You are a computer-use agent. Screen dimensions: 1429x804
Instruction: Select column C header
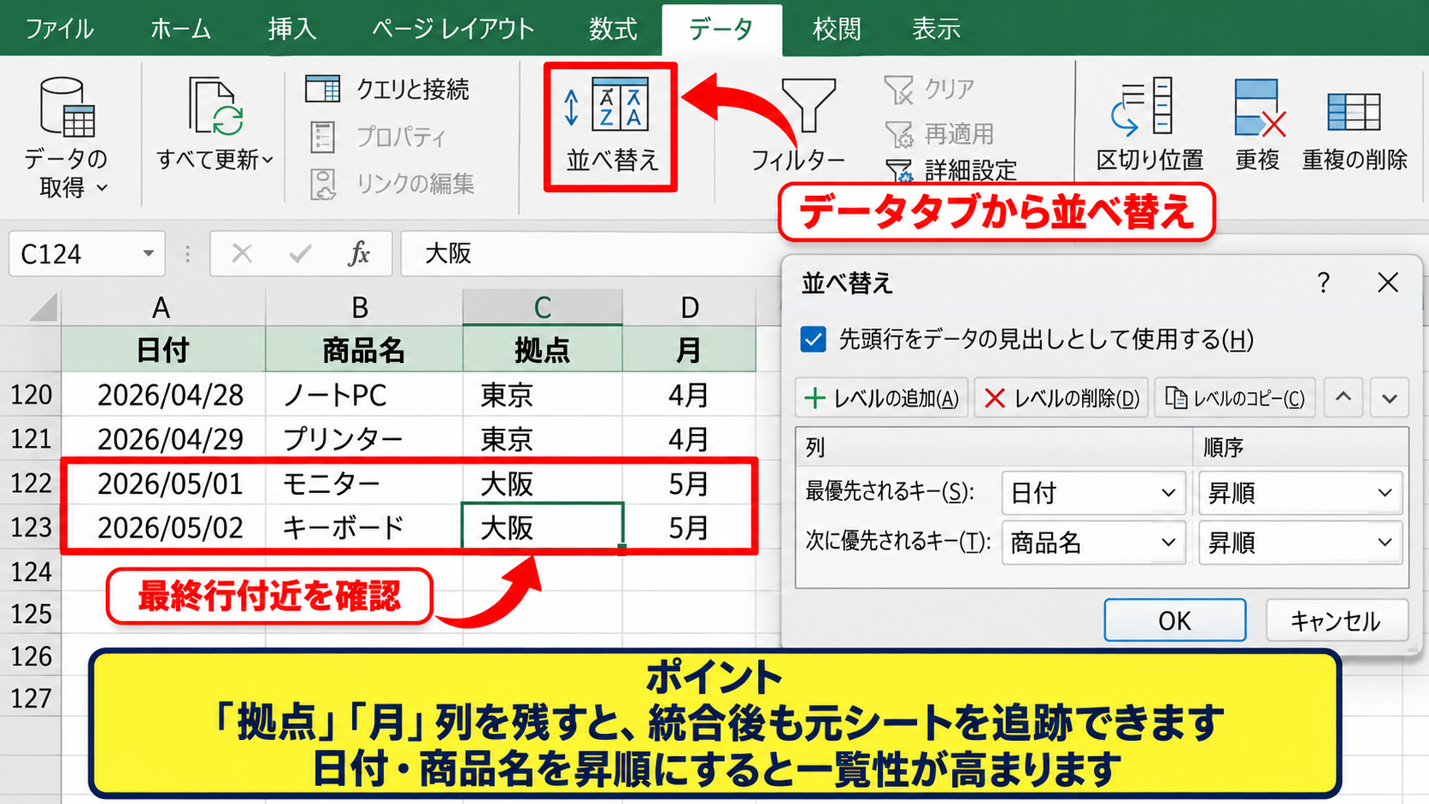(x=543, y=307)
